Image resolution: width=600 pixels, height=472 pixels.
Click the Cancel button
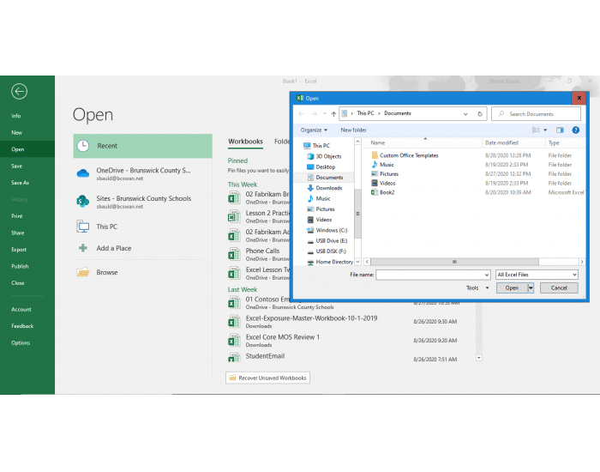click(559, 288)
